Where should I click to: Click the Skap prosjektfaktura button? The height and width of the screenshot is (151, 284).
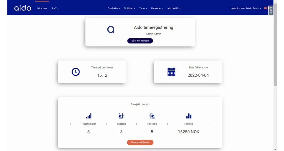(140, 142)
